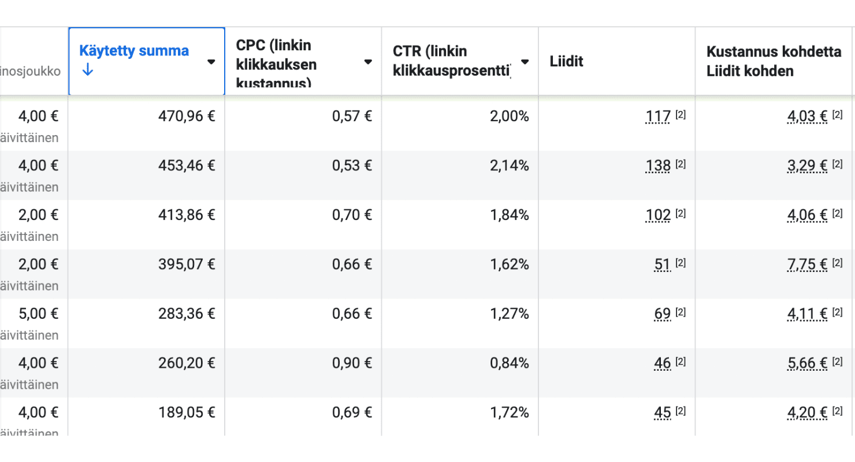
Task: Click the 117 leads value link
Action: 659,117
